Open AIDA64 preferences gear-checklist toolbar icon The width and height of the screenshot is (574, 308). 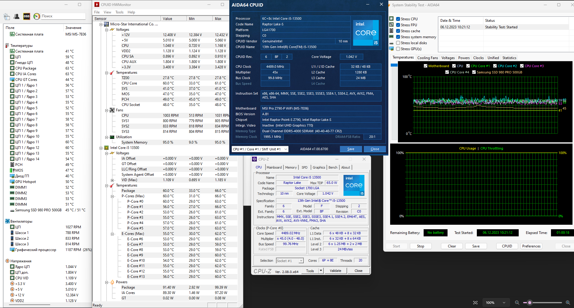[7, 16]
